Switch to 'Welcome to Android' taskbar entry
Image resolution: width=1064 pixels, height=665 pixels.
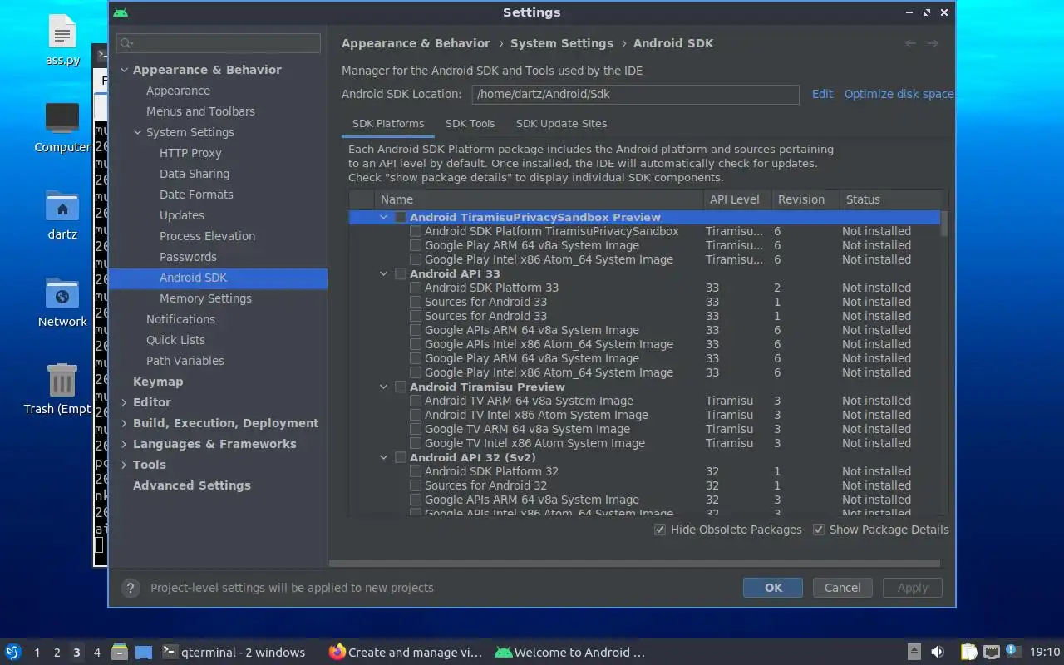[570, 652]
